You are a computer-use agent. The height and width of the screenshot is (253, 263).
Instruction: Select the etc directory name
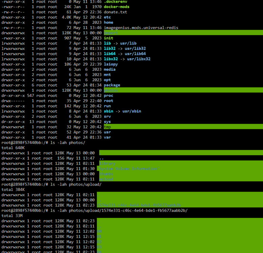pos(107,17)
